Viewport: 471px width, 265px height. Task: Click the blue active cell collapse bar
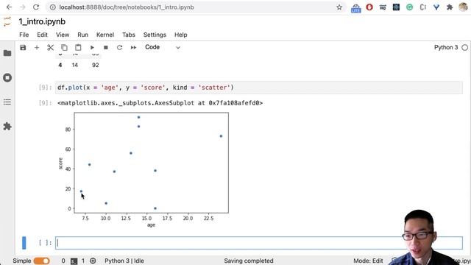click(24, 243)
